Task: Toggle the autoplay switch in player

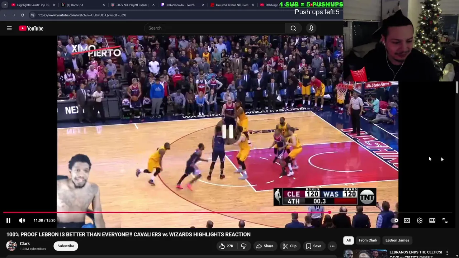Action: pyautogui.click(x=394, y=220)
